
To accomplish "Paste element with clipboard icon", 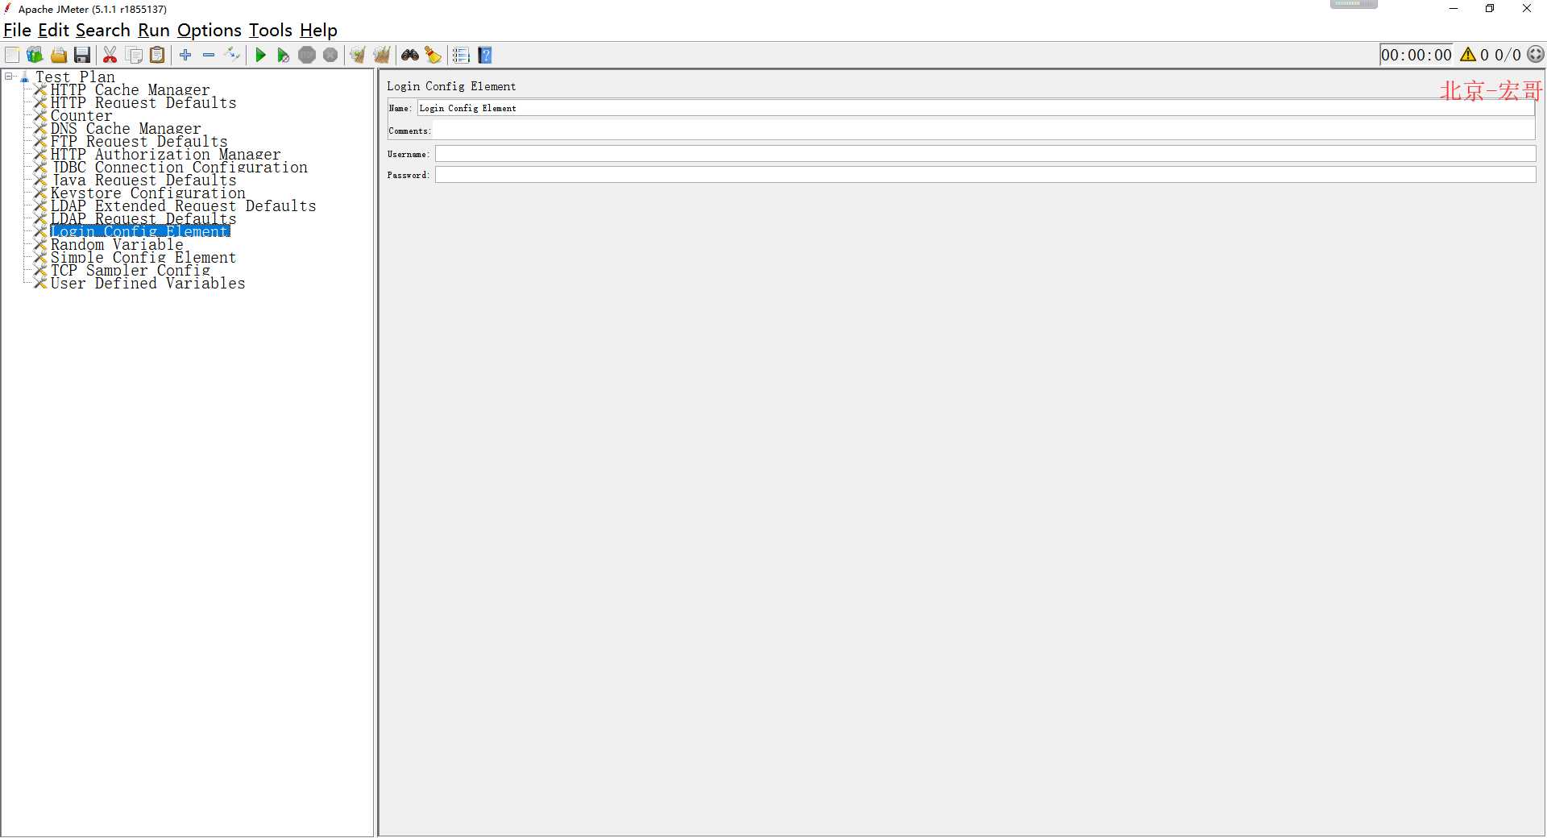I will click(x=158, y=55).
